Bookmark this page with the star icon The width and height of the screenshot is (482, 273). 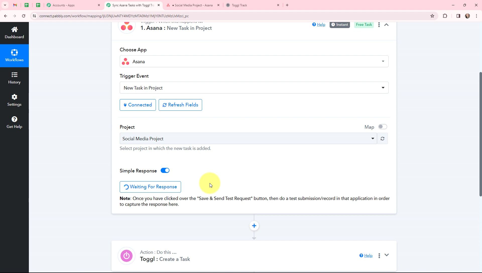432,16
